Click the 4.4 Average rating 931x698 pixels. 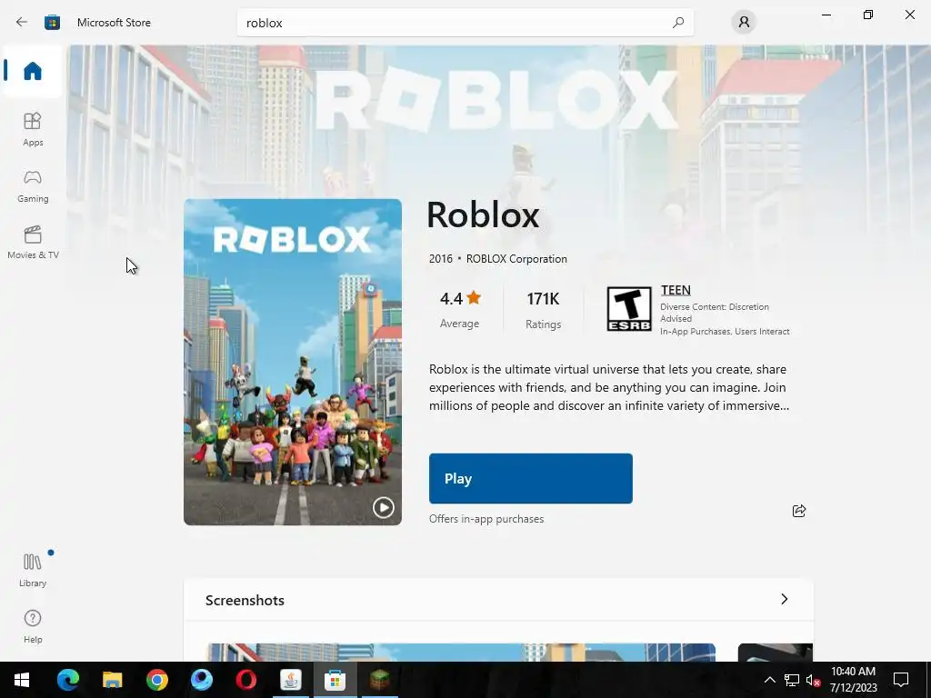click(459, 309)
